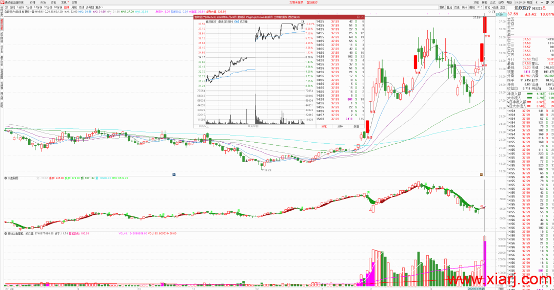
Task: Open the 功能 menu at top right
Action: (476, 2)
